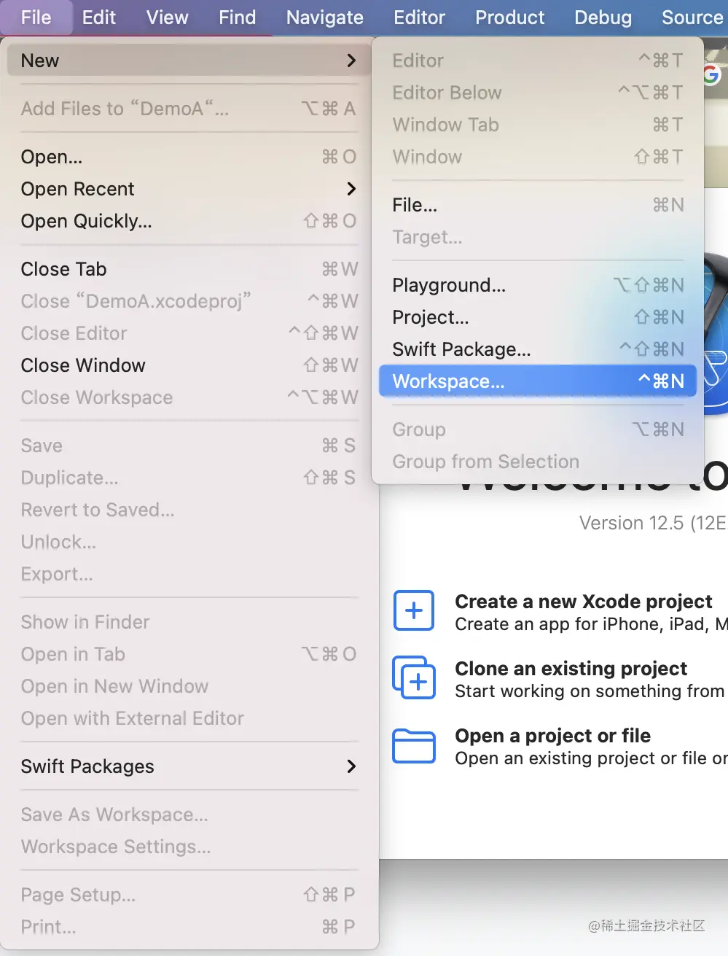Open the File menu in menu bar
Screen dimensions: 728x956
click(x=36, y=18)
